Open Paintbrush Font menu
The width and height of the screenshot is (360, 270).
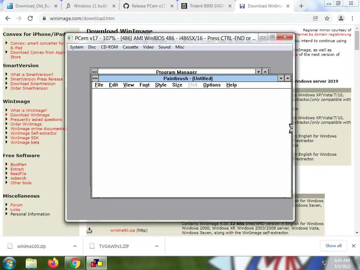[144, 85]
